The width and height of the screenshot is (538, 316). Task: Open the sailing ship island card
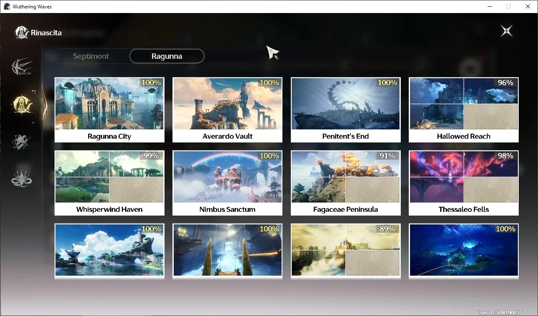pos(110,251)
